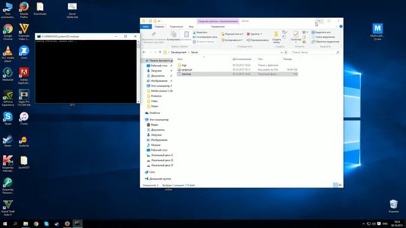
Task: Click the Refresh button beside the address bar
Action: [286, 53]
